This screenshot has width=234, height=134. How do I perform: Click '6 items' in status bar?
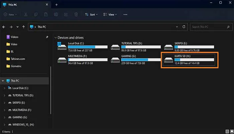(x=6, y=132)
